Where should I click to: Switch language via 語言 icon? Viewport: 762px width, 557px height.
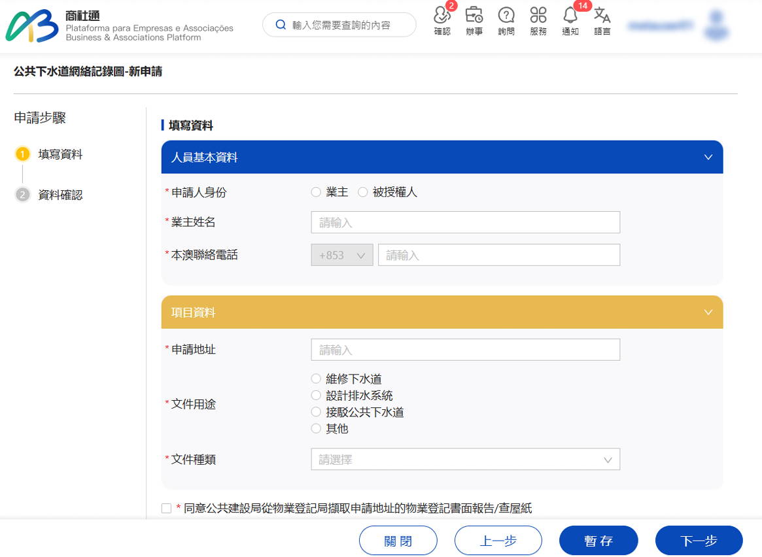(x=602, y=16)
